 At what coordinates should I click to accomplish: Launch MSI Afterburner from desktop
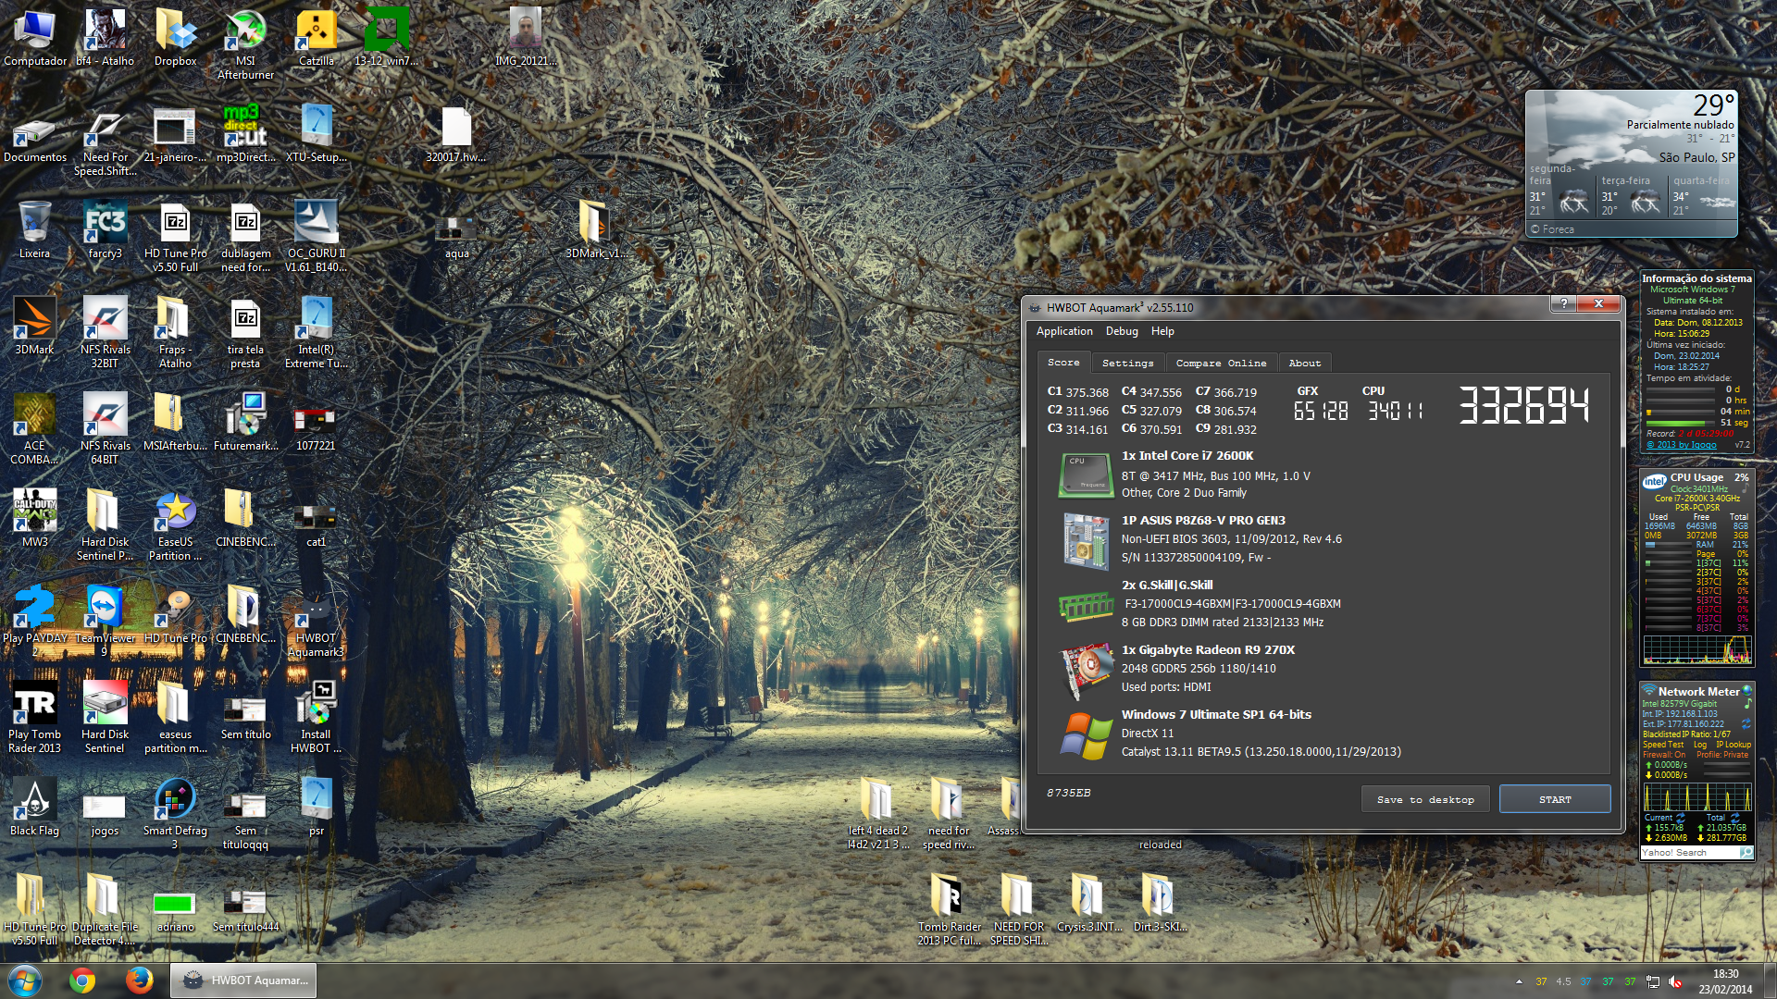[245, 44]
